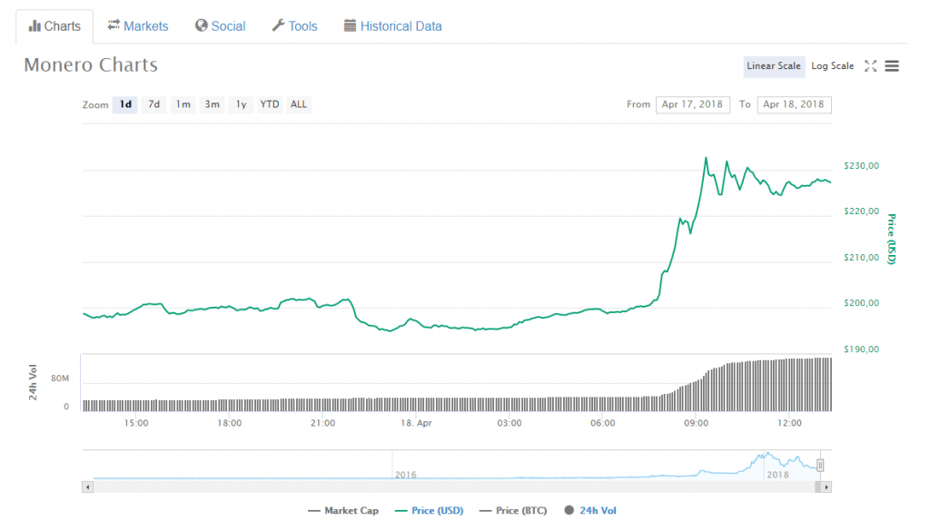This screenshot has width=930, height=521.
Task: Zoom chart to YTD
Action: (270, 104)
